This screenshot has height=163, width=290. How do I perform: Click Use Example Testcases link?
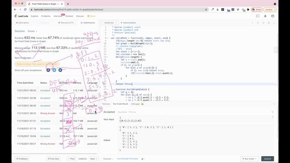click(x=127, y=159)
